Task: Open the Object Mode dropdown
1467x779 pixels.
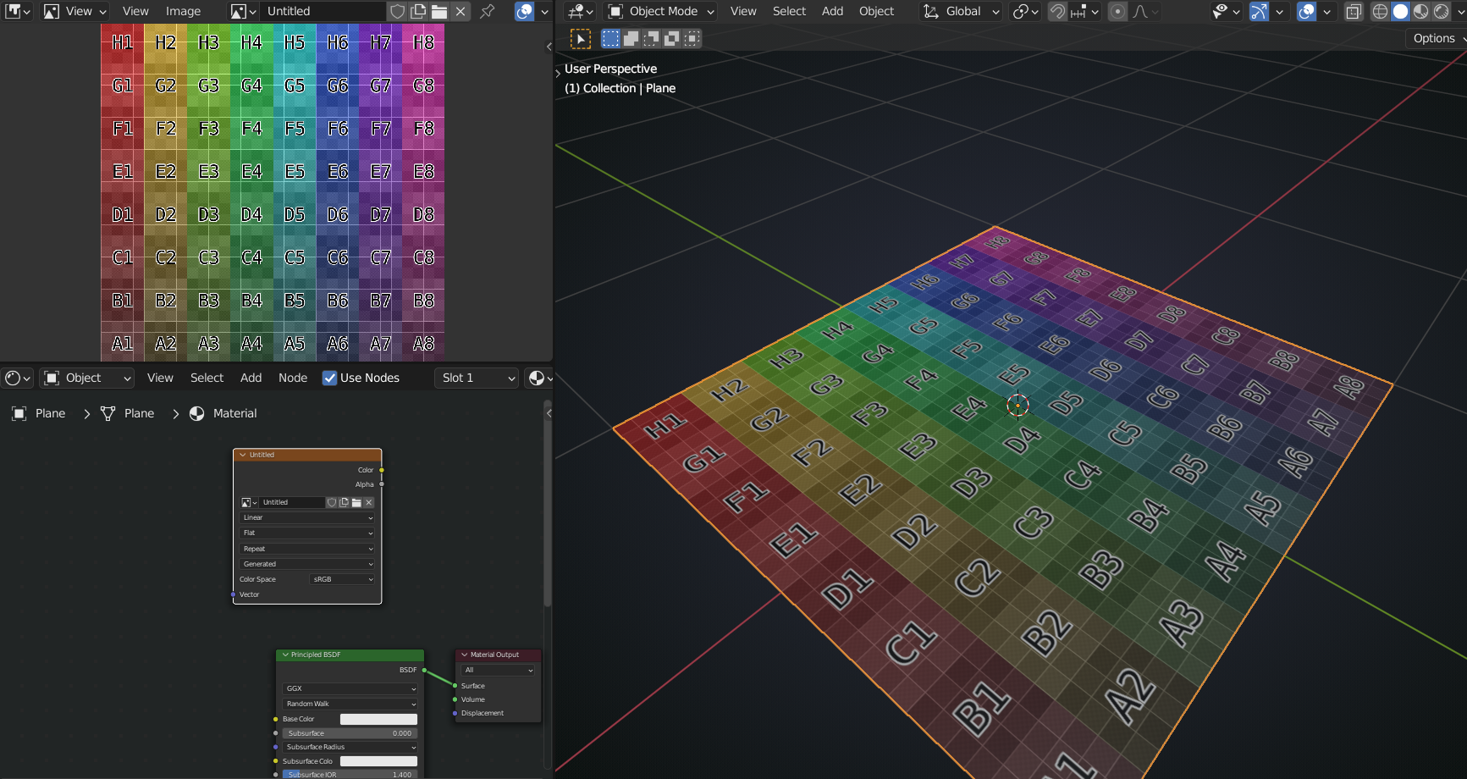Action: 659,11
